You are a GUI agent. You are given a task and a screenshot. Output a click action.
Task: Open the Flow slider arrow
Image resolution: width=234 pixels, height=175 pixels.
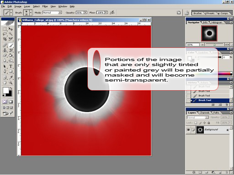(106, 13)
